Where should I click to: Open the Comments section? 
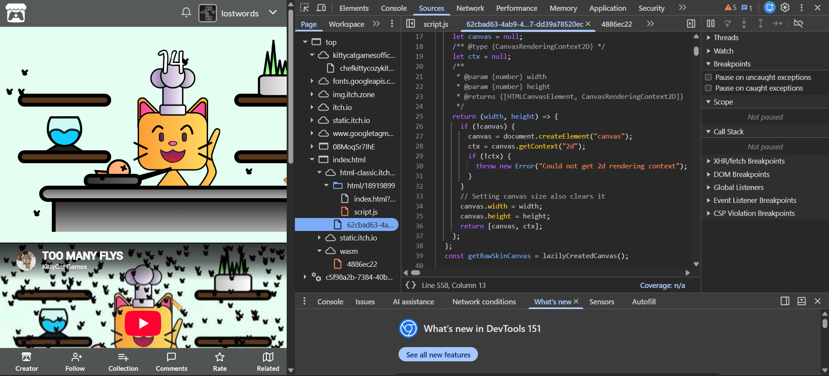[171, 362]
